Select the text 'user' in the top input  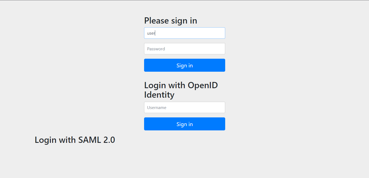150,33
